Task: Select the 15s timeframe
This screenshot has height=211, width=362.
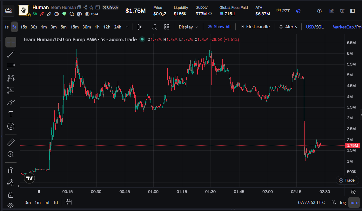Action: (x=23, y=27)
